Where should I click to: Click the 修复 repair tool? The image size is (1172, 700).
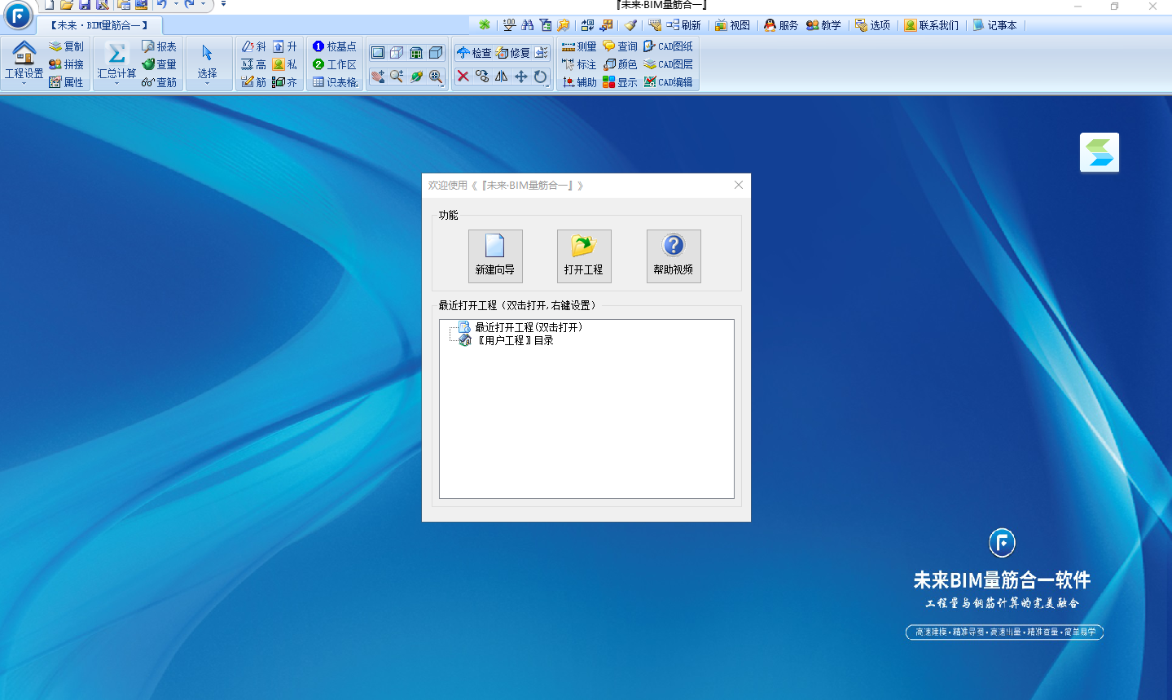(513, 53)
